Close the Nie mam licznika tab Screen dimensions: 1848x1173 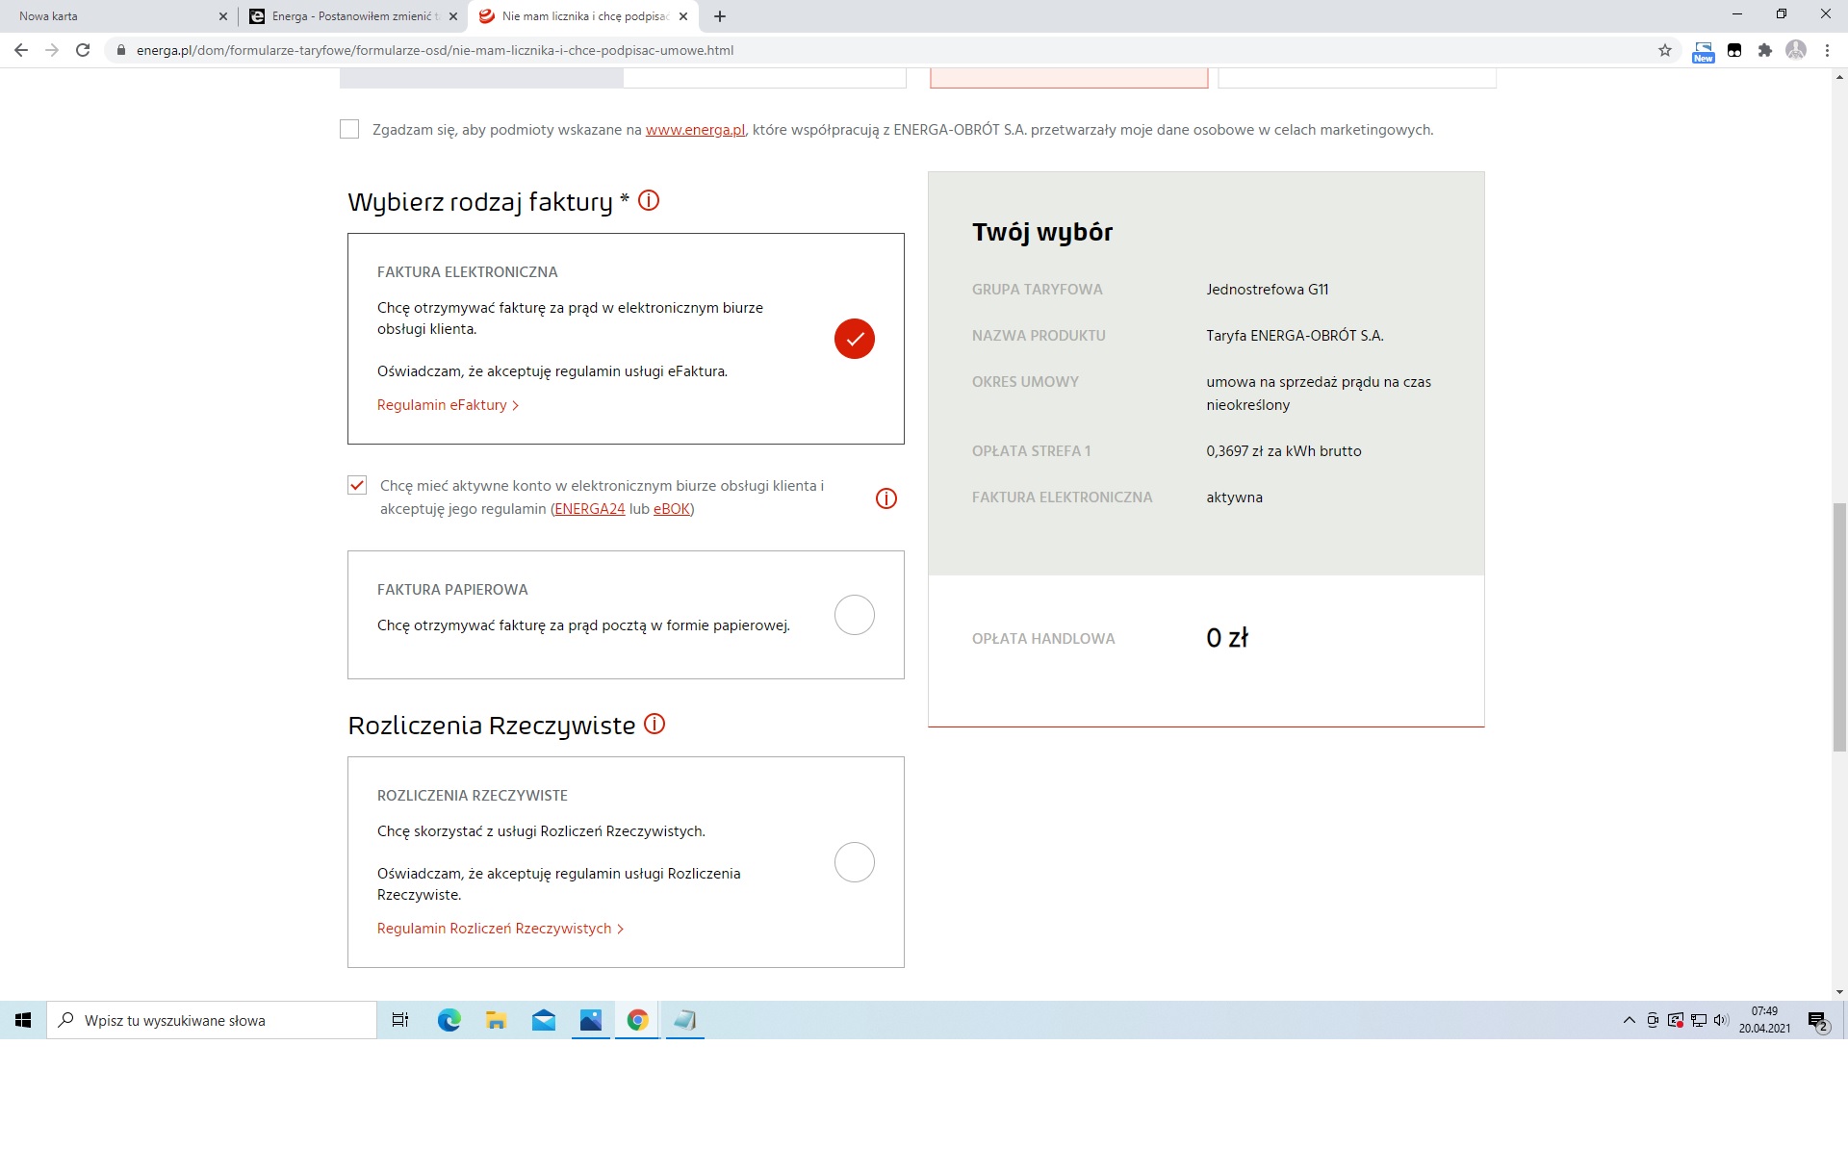point(683,16)
